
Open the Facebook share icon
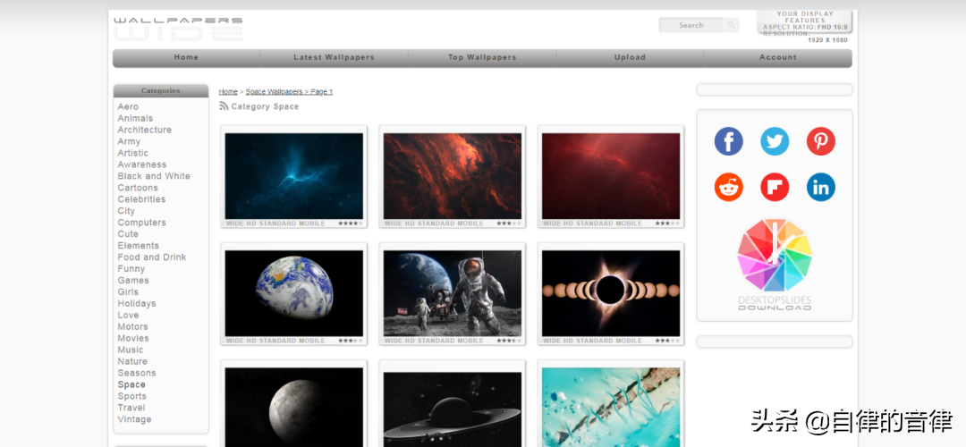pos(728,141)
